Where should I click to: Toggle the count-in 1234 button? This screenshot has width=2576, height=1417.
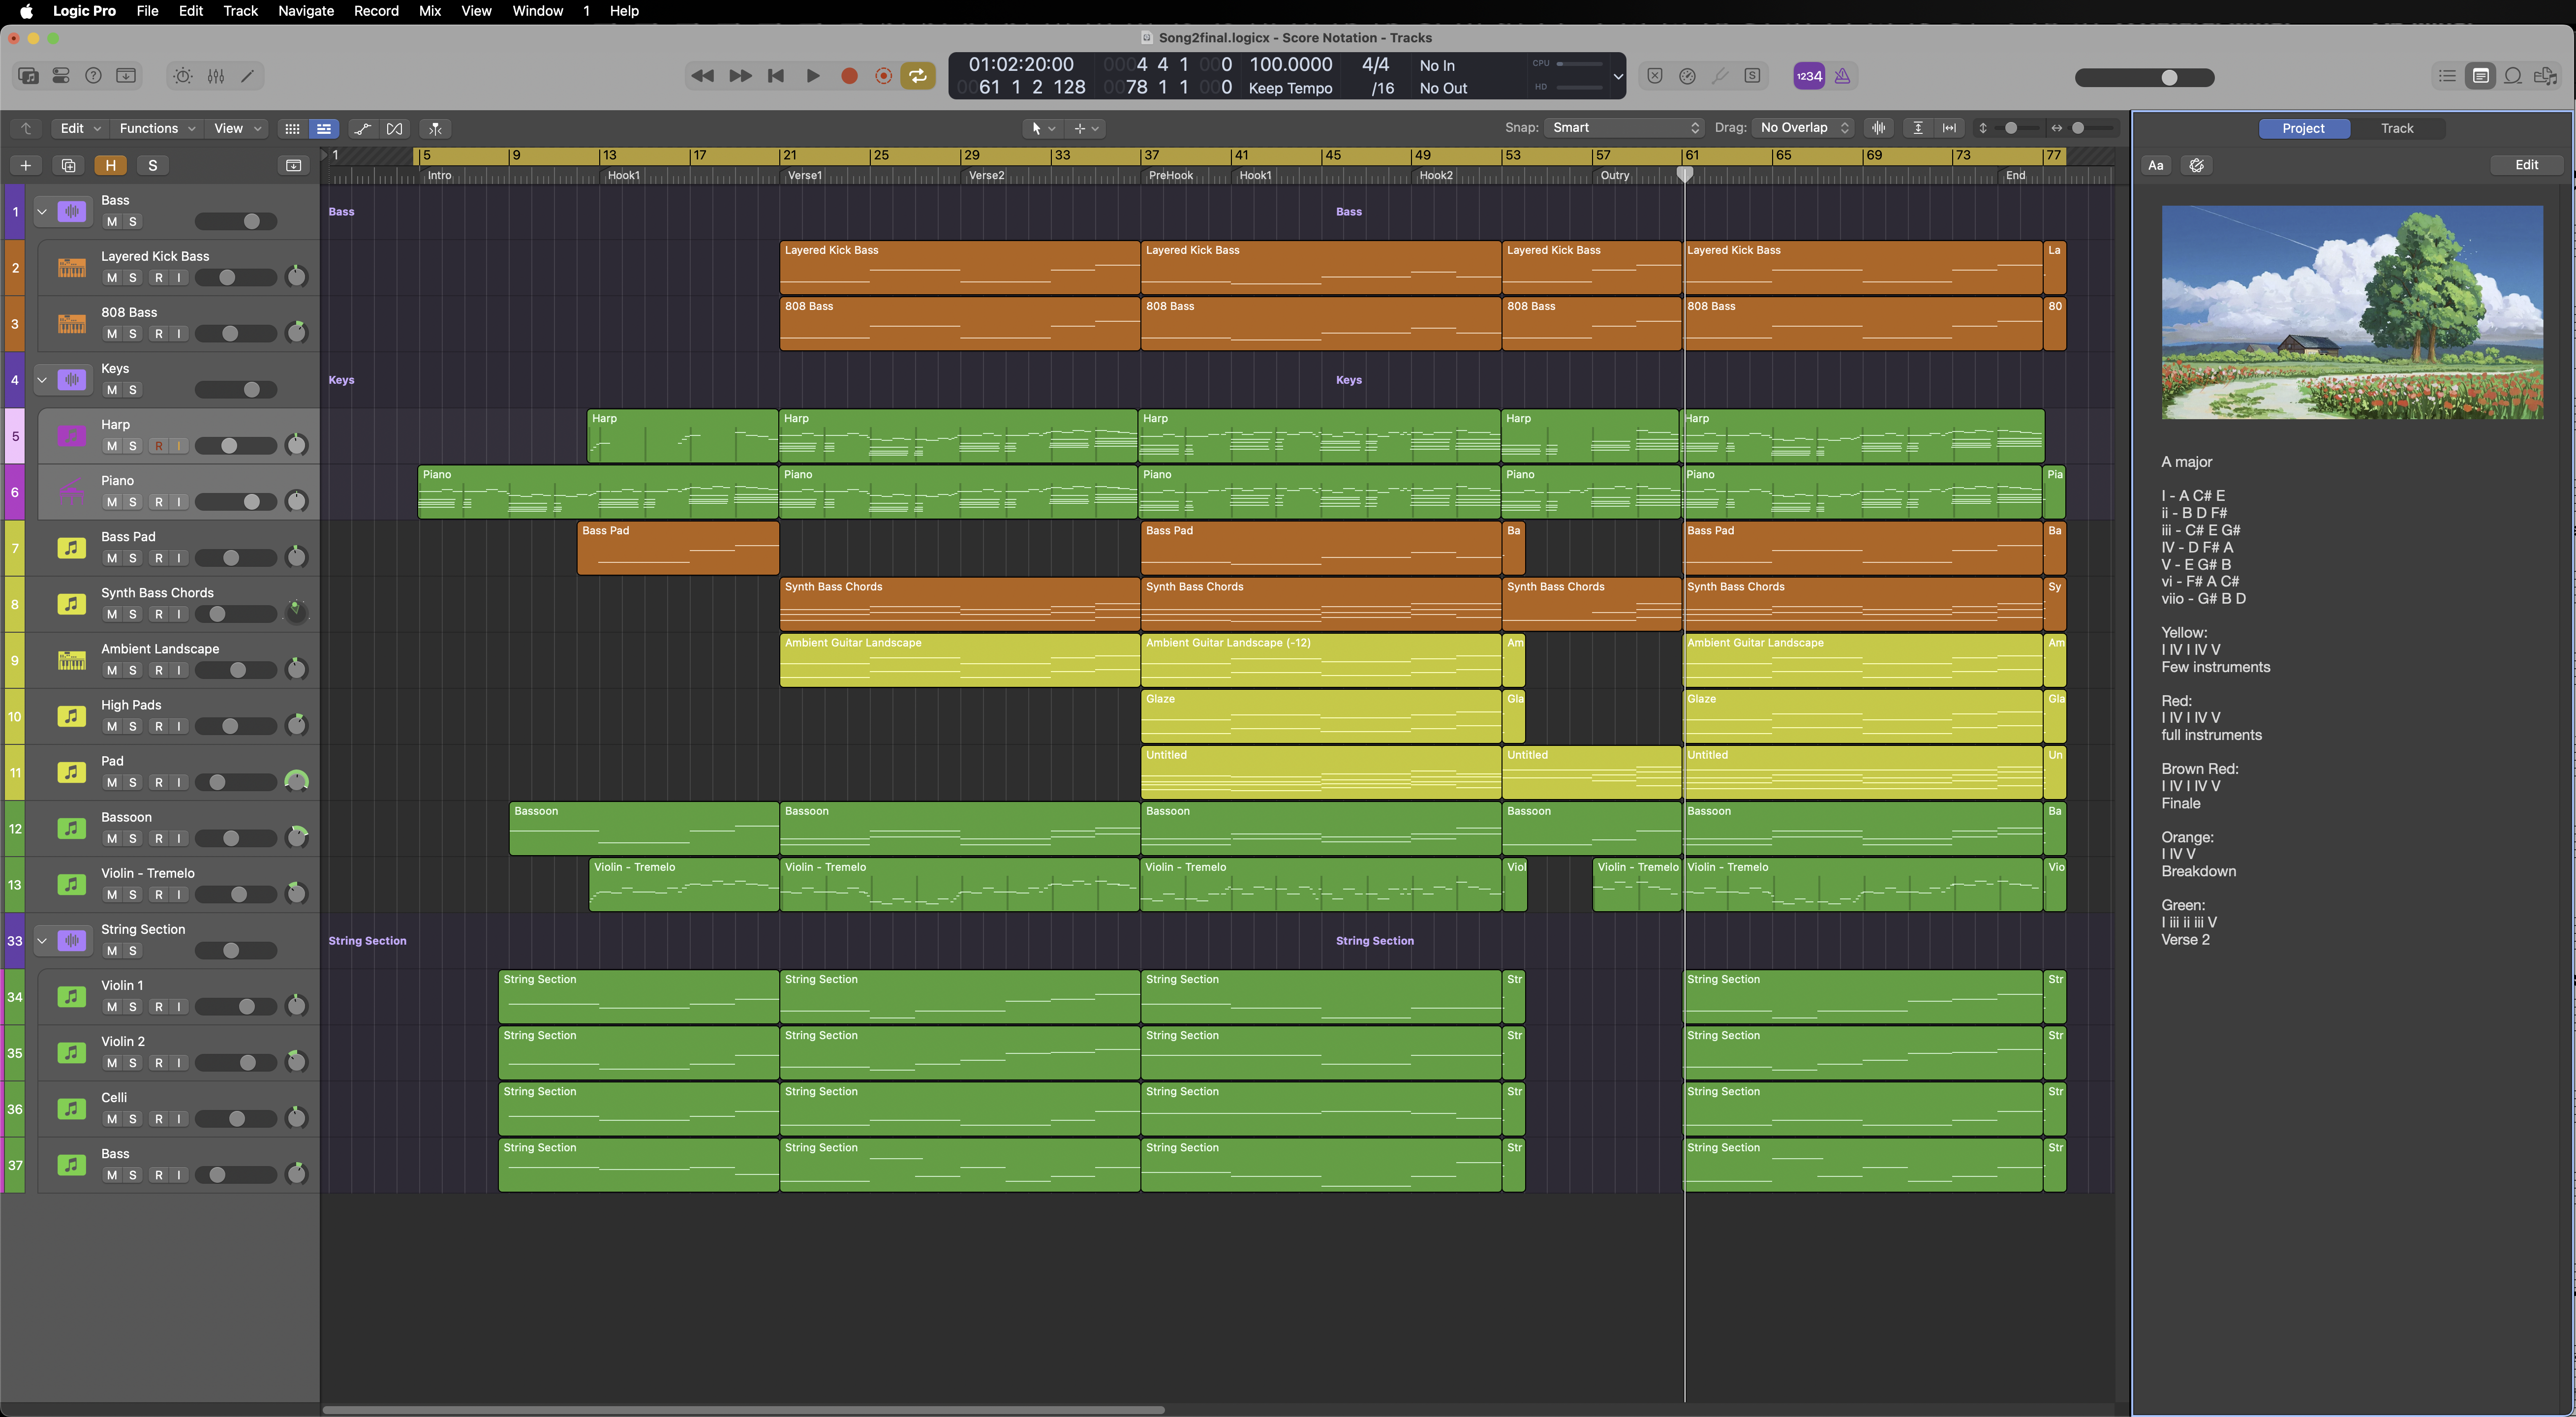[1809, 76]
